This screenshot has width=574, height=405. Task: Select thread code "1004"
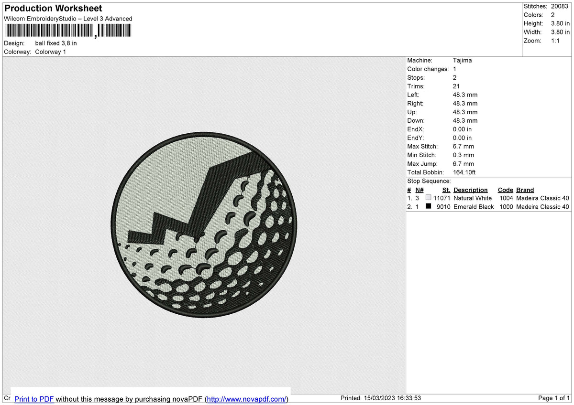[506, 198]
